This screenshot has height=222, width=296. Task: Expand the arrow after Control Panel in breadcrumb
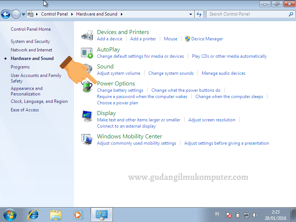[72, 14]
